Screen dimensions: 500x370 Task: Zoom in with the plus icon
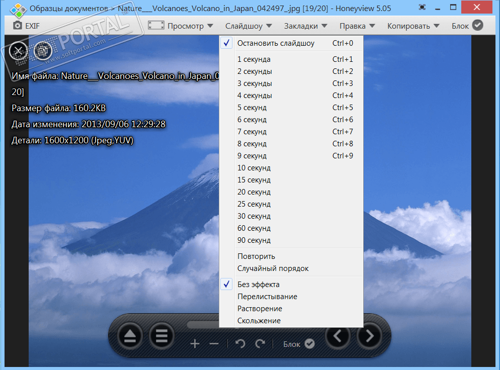[x=195, y=344]
